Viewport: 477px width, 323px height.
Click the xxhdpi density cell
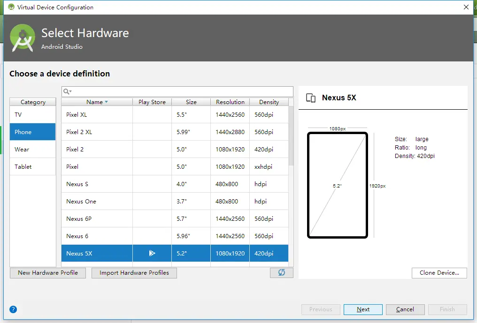(x=269, y=166)
